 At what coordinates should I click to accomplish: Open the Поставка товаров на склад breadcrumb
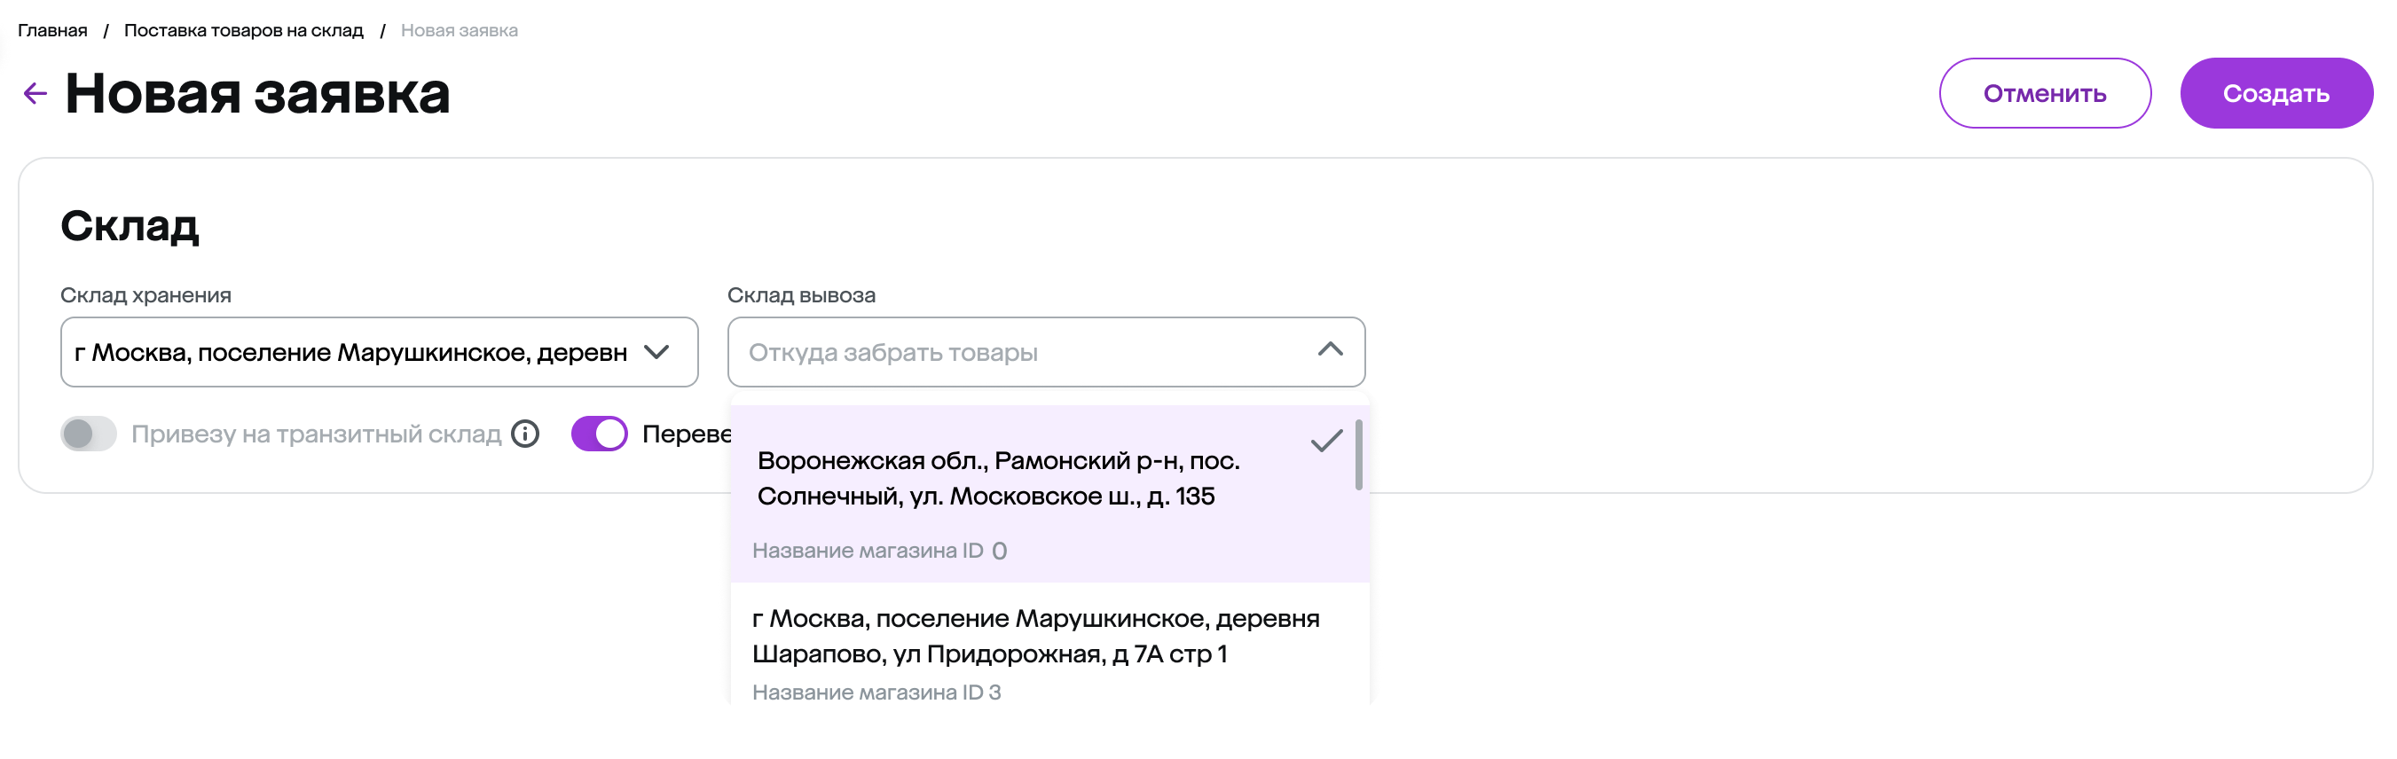pyautogui.click(x=244, y=31)
